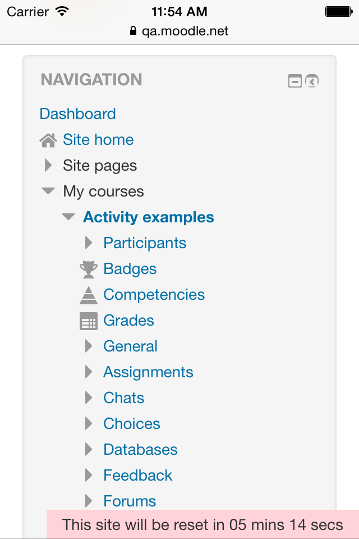The image size is (359, 539).
Task: Dock the Navigation block with arrow icon
Action: (312, 81)
